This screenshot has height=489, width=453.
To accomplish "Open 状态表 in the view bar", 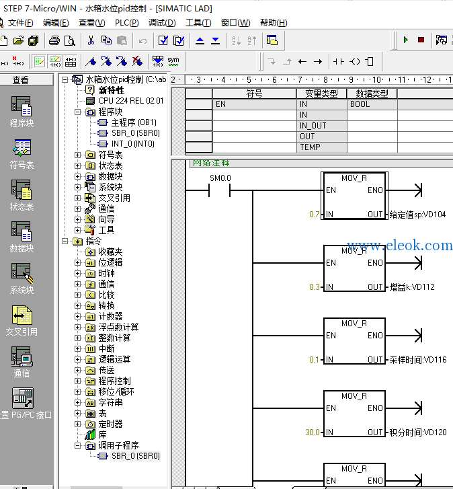I will (x=22, y=196).
